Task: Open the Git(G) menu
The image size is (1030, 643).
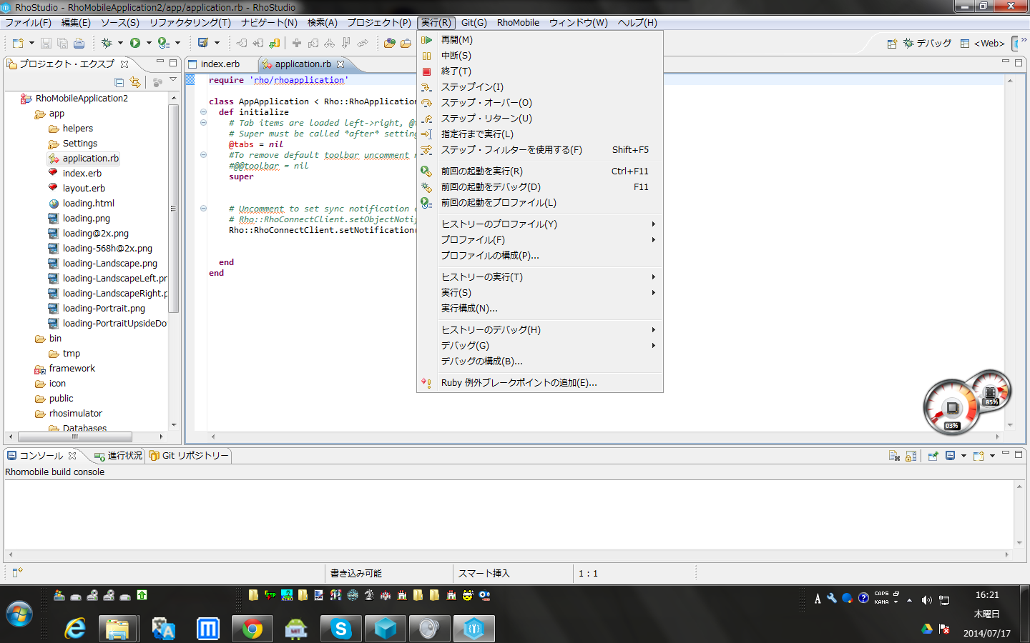Action: click(x=474, y=23)
